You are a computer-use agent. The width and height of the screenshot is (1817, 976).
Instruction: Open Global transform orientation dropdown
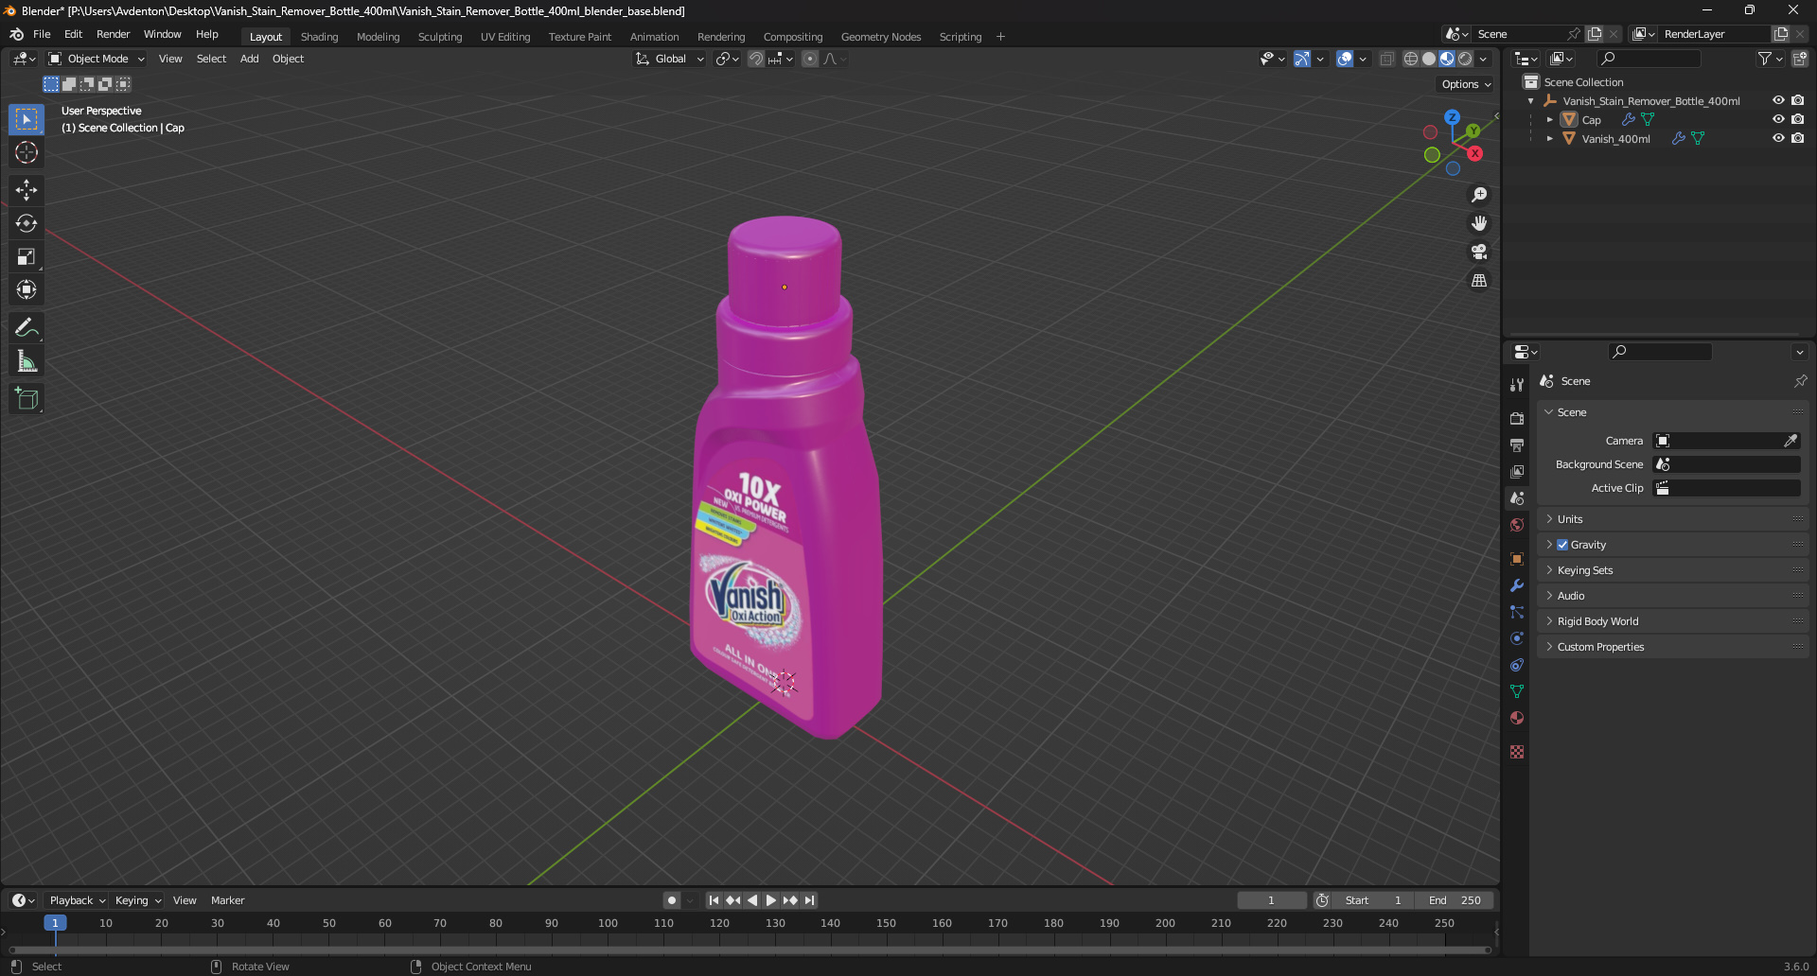click(670, 59)
